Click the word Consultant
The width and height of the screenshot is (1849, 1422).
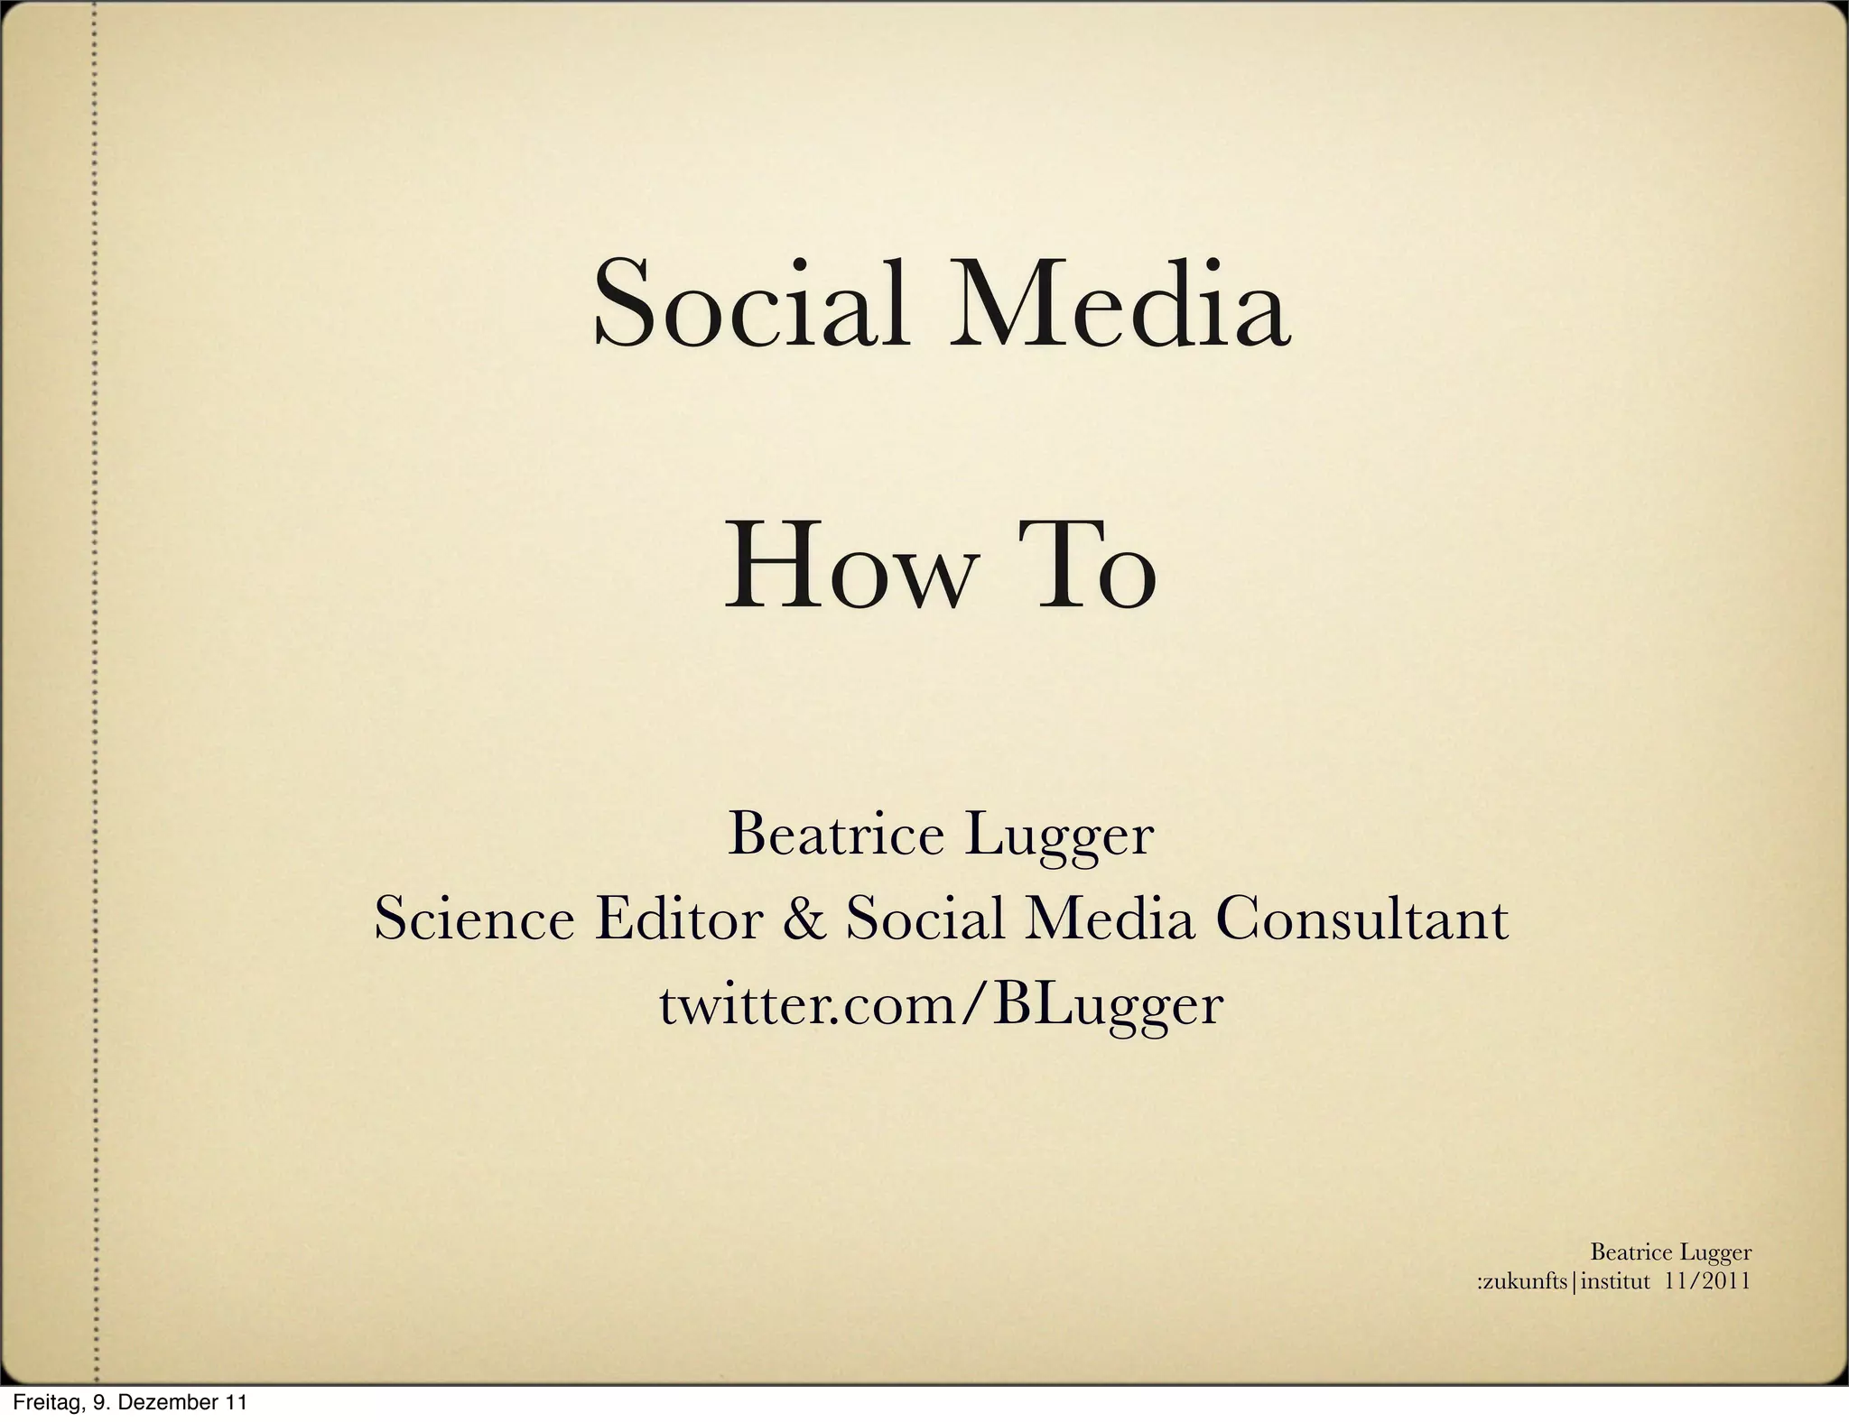tap(1361, 919)
